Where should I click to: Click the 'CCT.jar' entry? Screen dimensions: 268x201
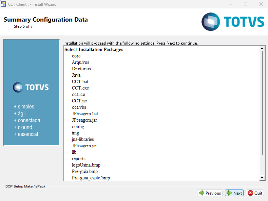[x=79, y=101]
